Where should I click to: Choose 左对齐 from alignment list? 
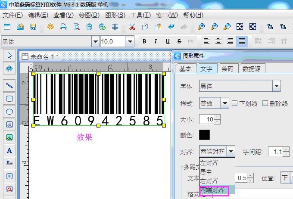point(217,163)
